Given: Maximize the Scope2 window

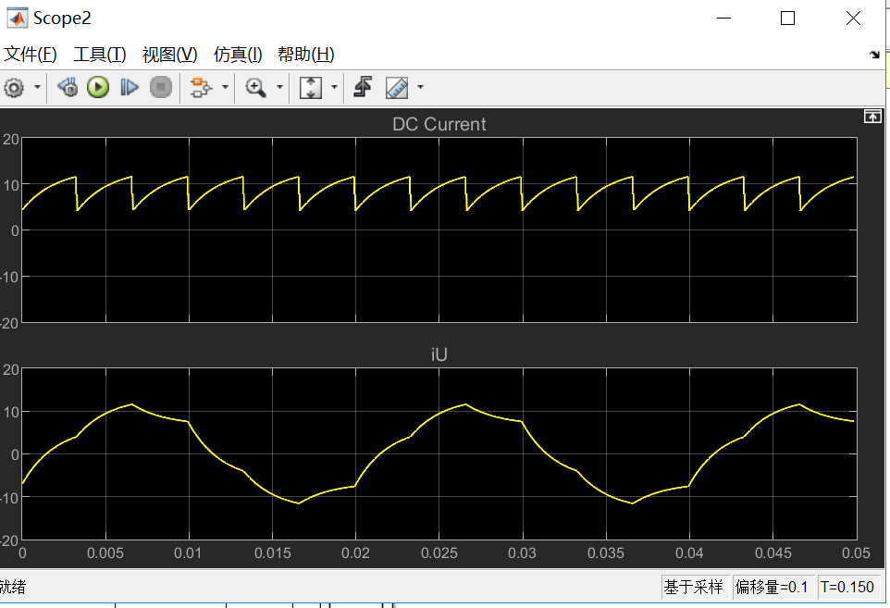Looking at the screenshot, I should (x=788, y=19).
